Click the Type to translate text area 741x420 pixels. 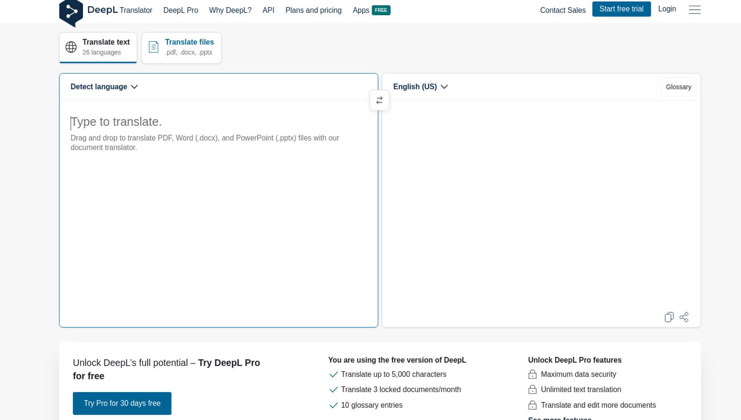pos(219,213)
